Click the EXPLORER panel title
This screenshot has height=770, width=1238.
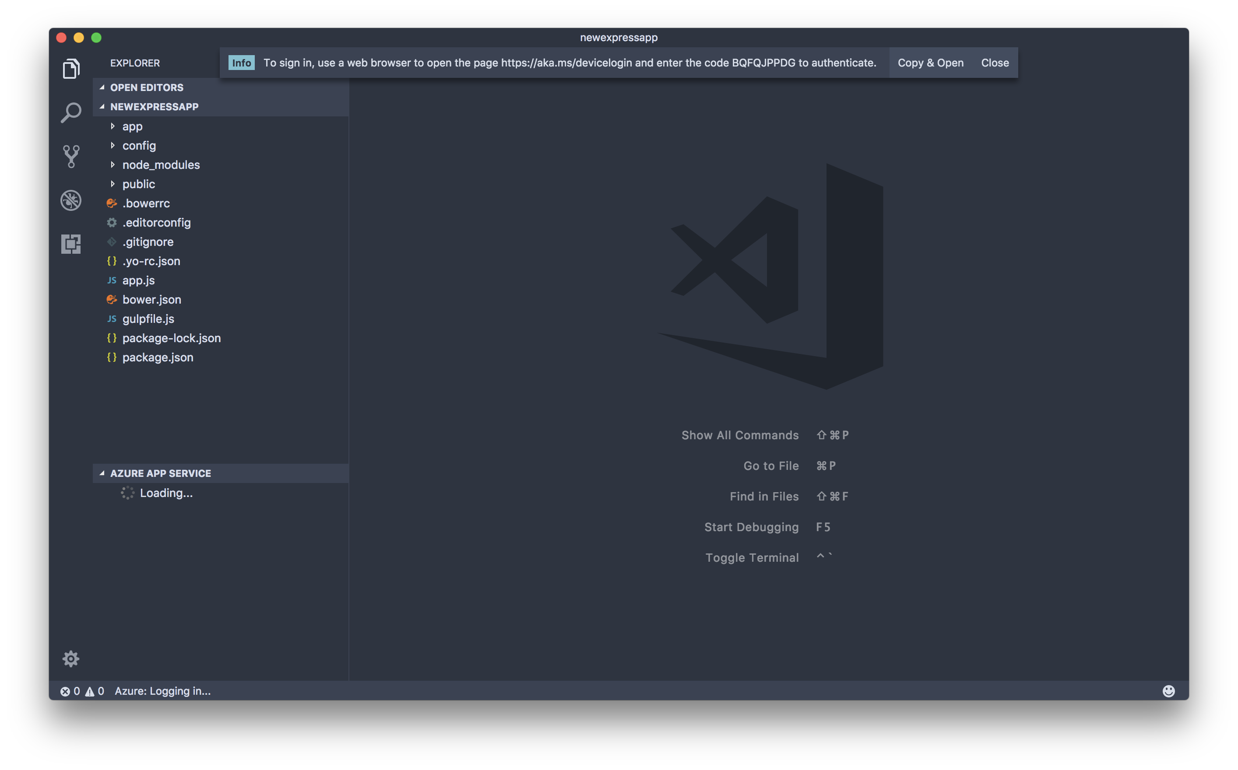[135, 63]
